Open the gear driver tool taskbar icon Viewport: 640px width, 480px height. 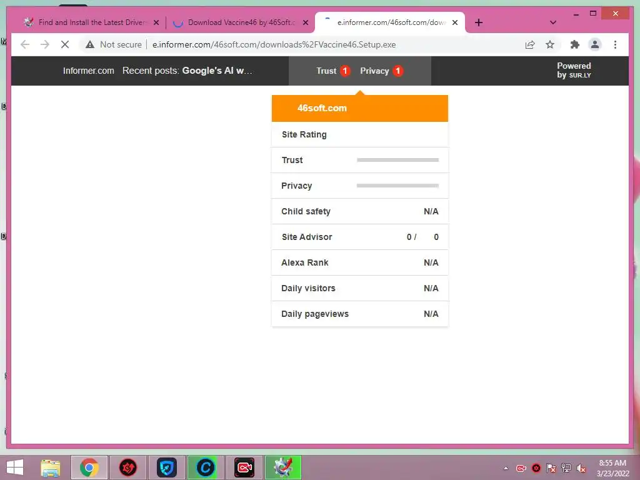pos(283,467)
